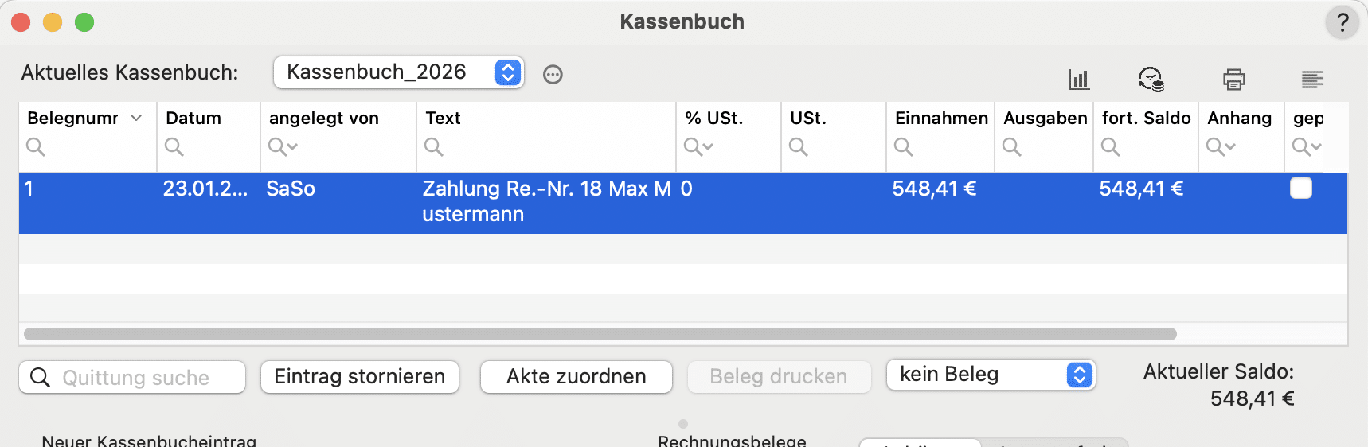
Task: Open the 'kein Beleg' dropdown
Action: (x=991, y=375)
